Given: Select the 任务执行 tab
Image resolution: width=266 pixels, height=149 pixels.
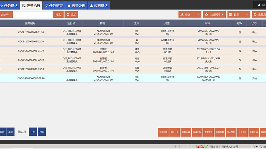Looking at the screenshot, I should point(31,5).
